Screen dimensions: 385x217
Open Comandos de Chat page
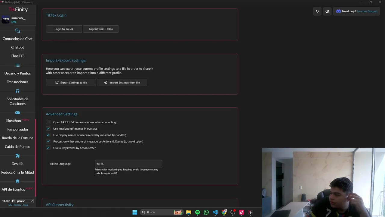(17, 39)
